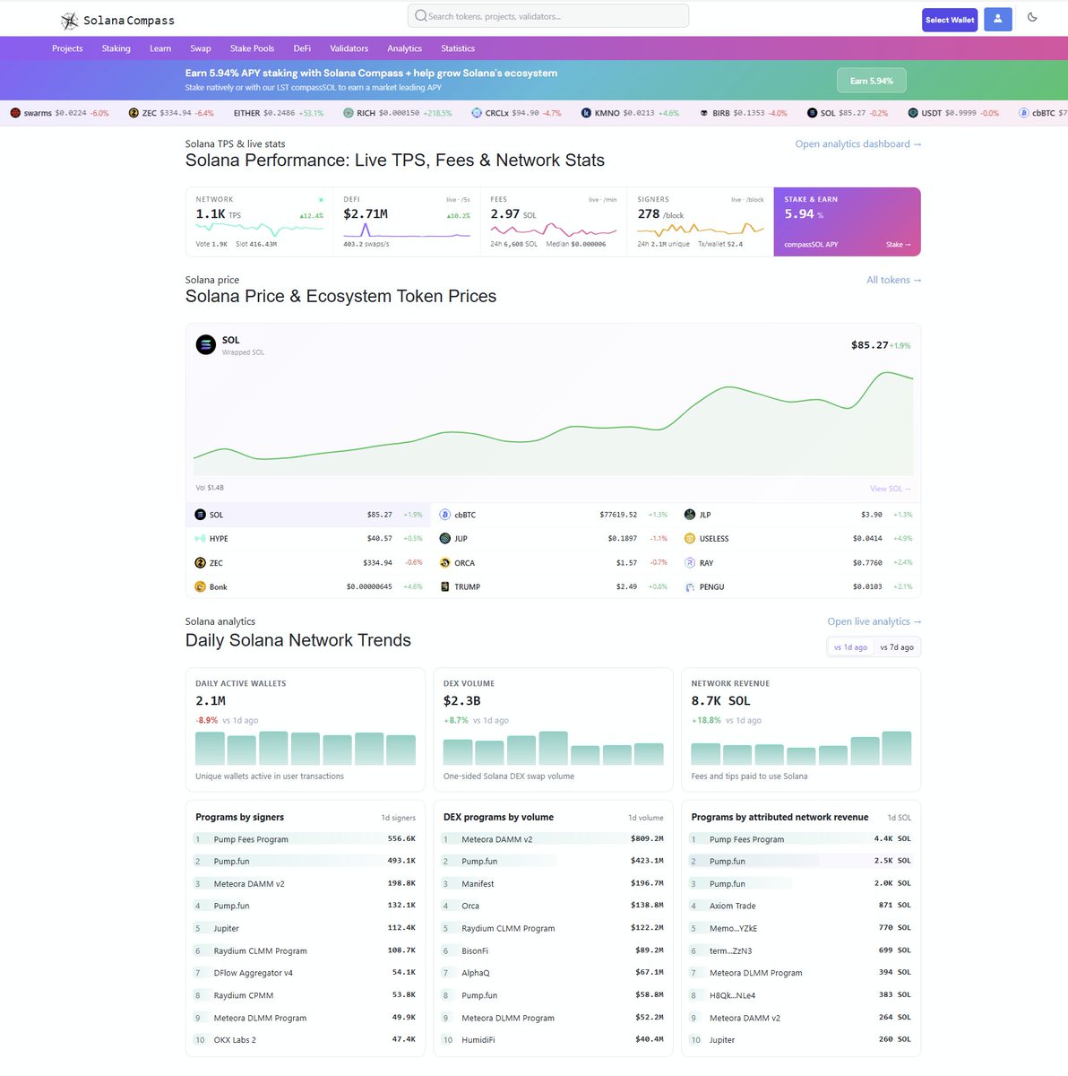Open the Signers 278 per block card
This screenshot has height=1076, width=1068.
[701, 221]
